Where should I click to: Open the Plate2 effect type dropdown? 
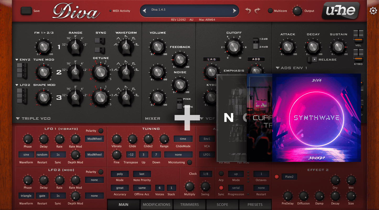(x=289, y=177)
